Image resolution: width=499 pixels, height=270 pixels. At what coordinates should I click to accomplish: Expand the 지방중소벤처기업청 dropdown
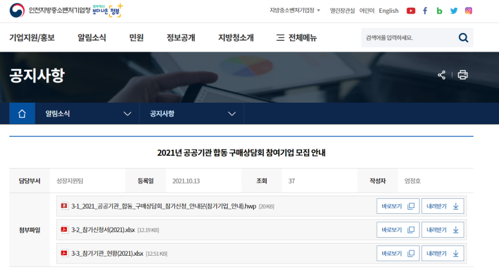[x=295, y=10]
